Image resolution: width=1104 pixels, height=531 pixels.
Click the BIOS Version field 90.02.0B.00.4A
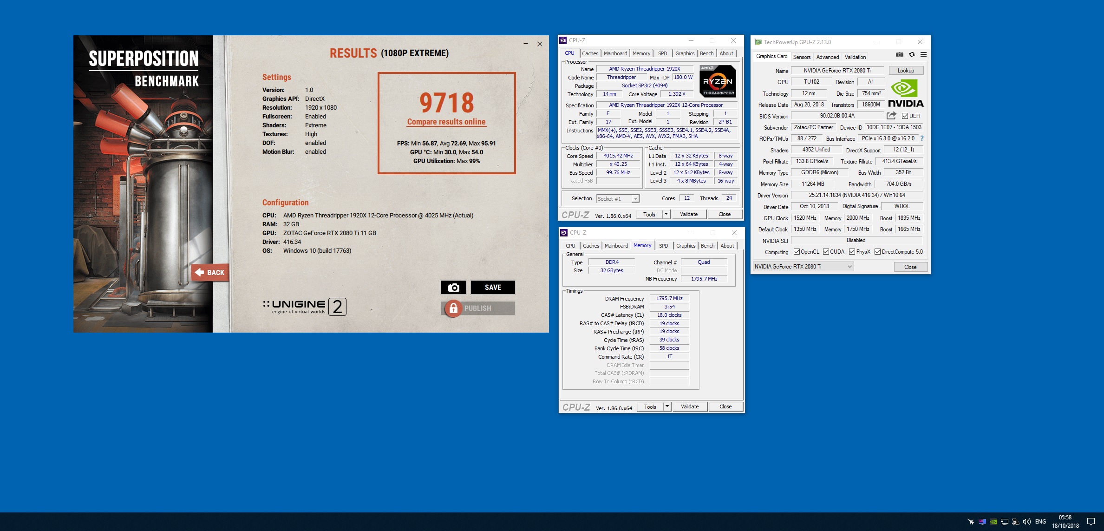coord(837,116)
